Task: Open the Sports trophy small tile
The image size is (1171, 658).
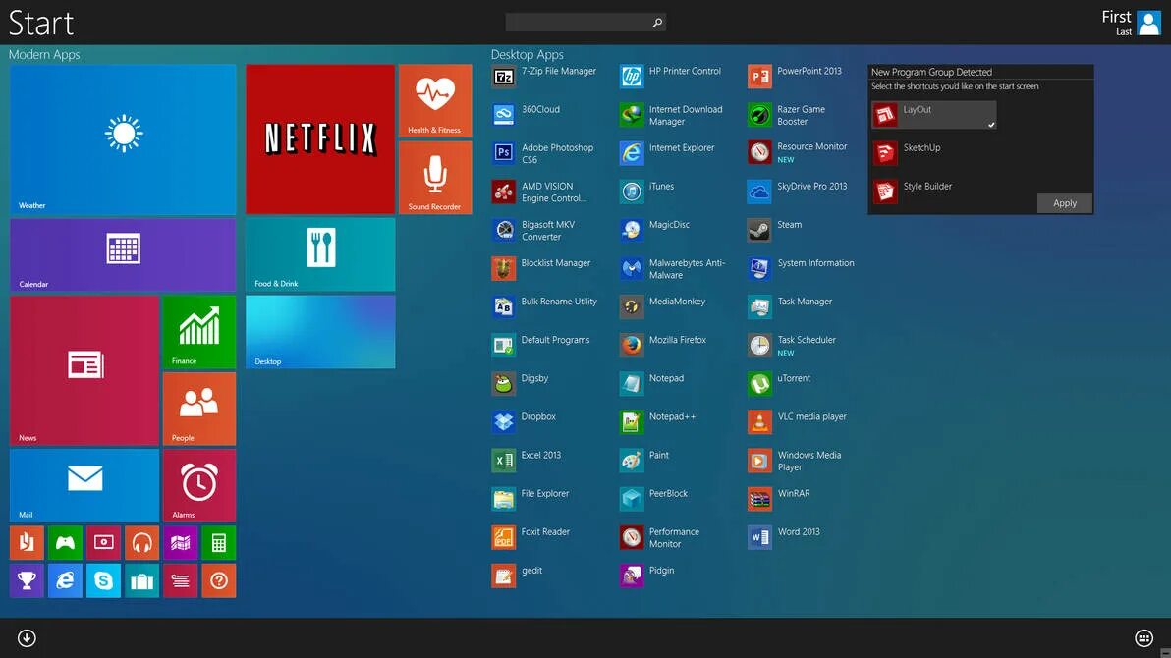Action: click(27, 581)
